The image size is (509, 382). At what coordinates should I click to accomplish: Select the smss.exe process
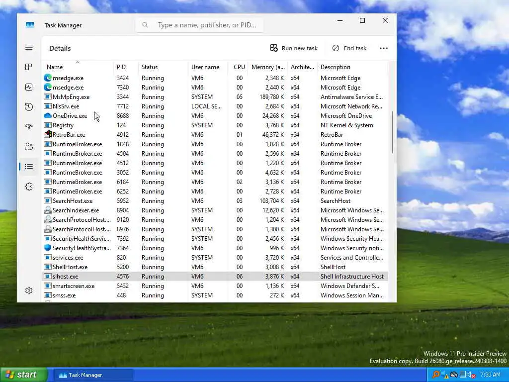coord(216,295)
